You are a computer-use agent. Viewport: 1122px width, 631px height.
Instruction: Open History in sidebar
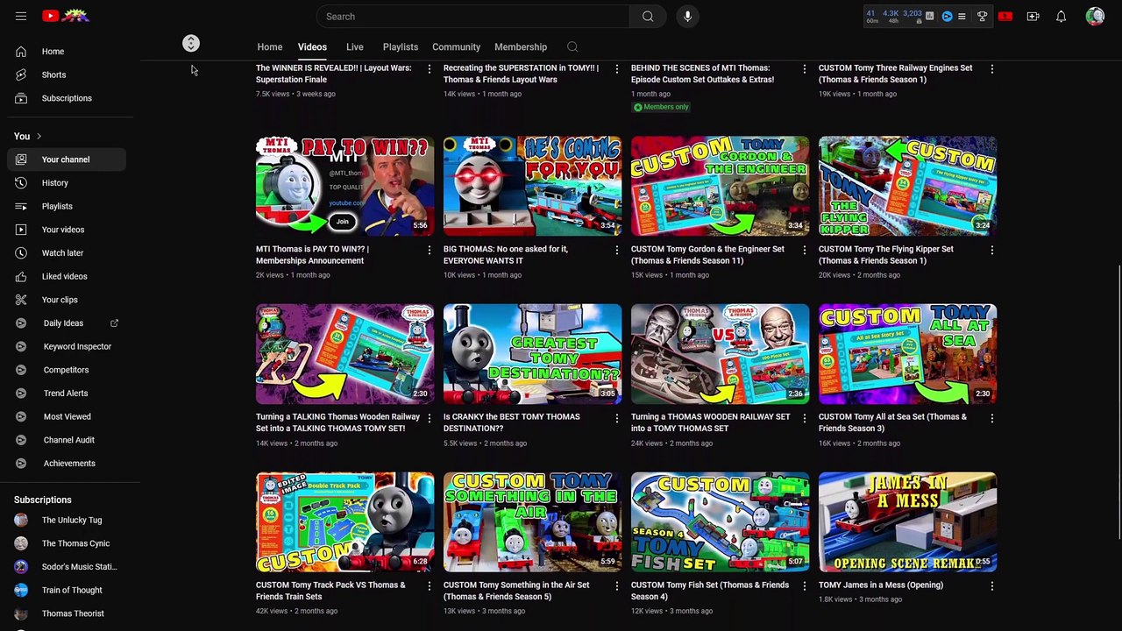click(x=67, y=182)
